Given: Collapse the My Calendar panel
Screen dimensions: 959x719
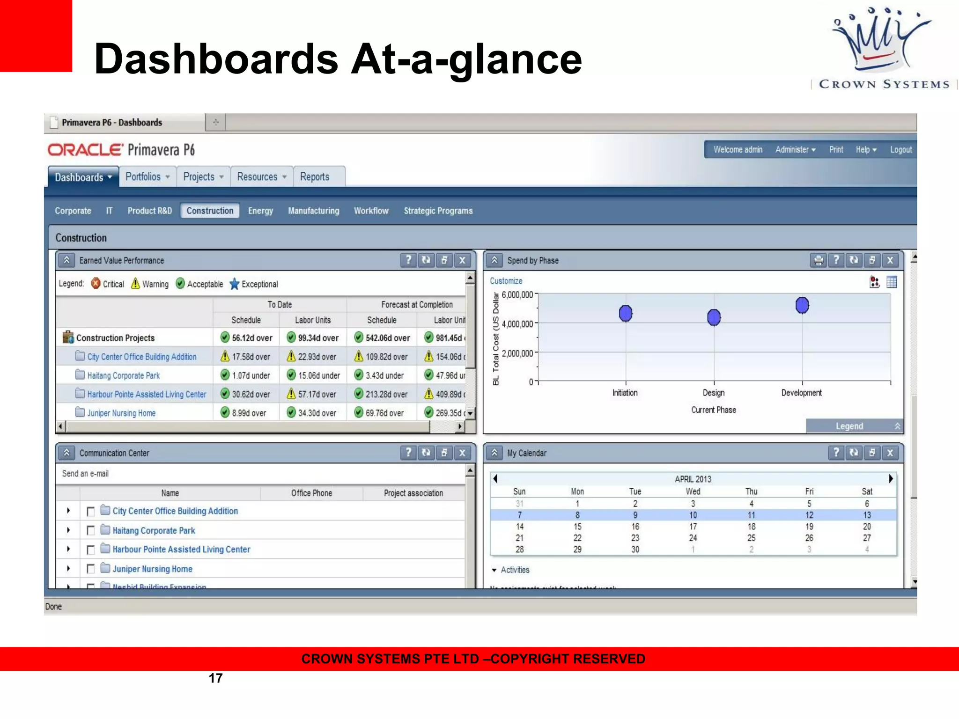Looking at the screenshot, I should click(494, 453).
